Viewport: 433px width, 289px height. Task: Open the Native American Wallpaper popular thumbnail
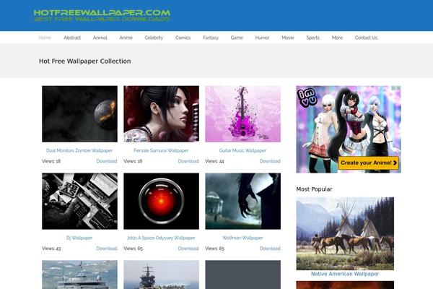[x=345, y=233]
